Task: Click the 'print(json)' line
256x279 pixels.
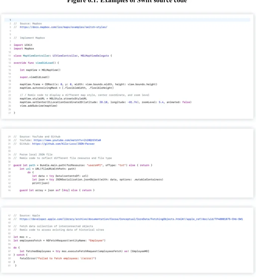Action: point(41,183)
